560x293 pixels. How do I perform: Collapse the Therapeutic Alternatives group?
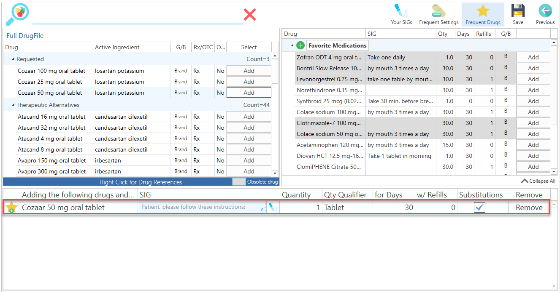click(x=13, y=105)
